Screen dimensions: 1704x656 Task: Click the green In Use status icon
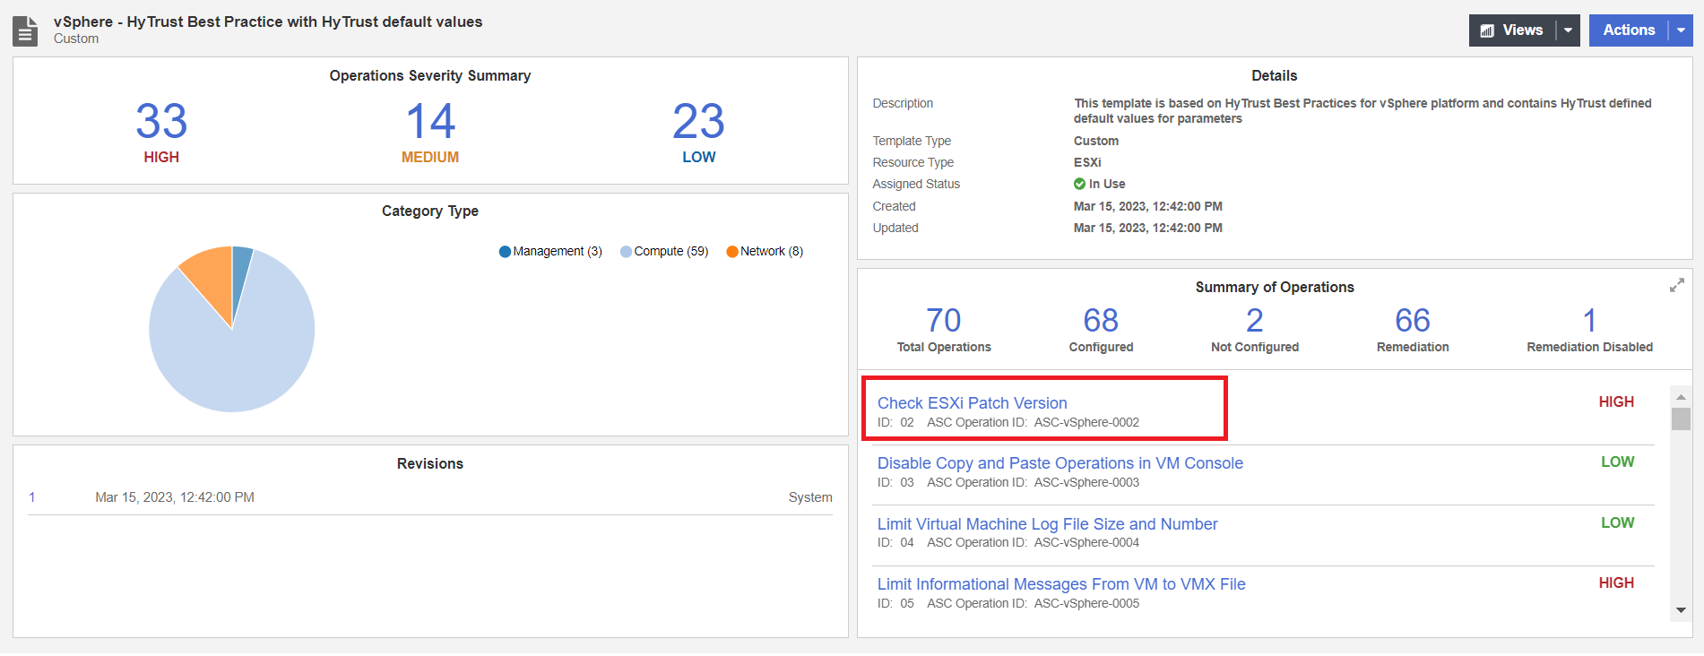[1079, 184]
